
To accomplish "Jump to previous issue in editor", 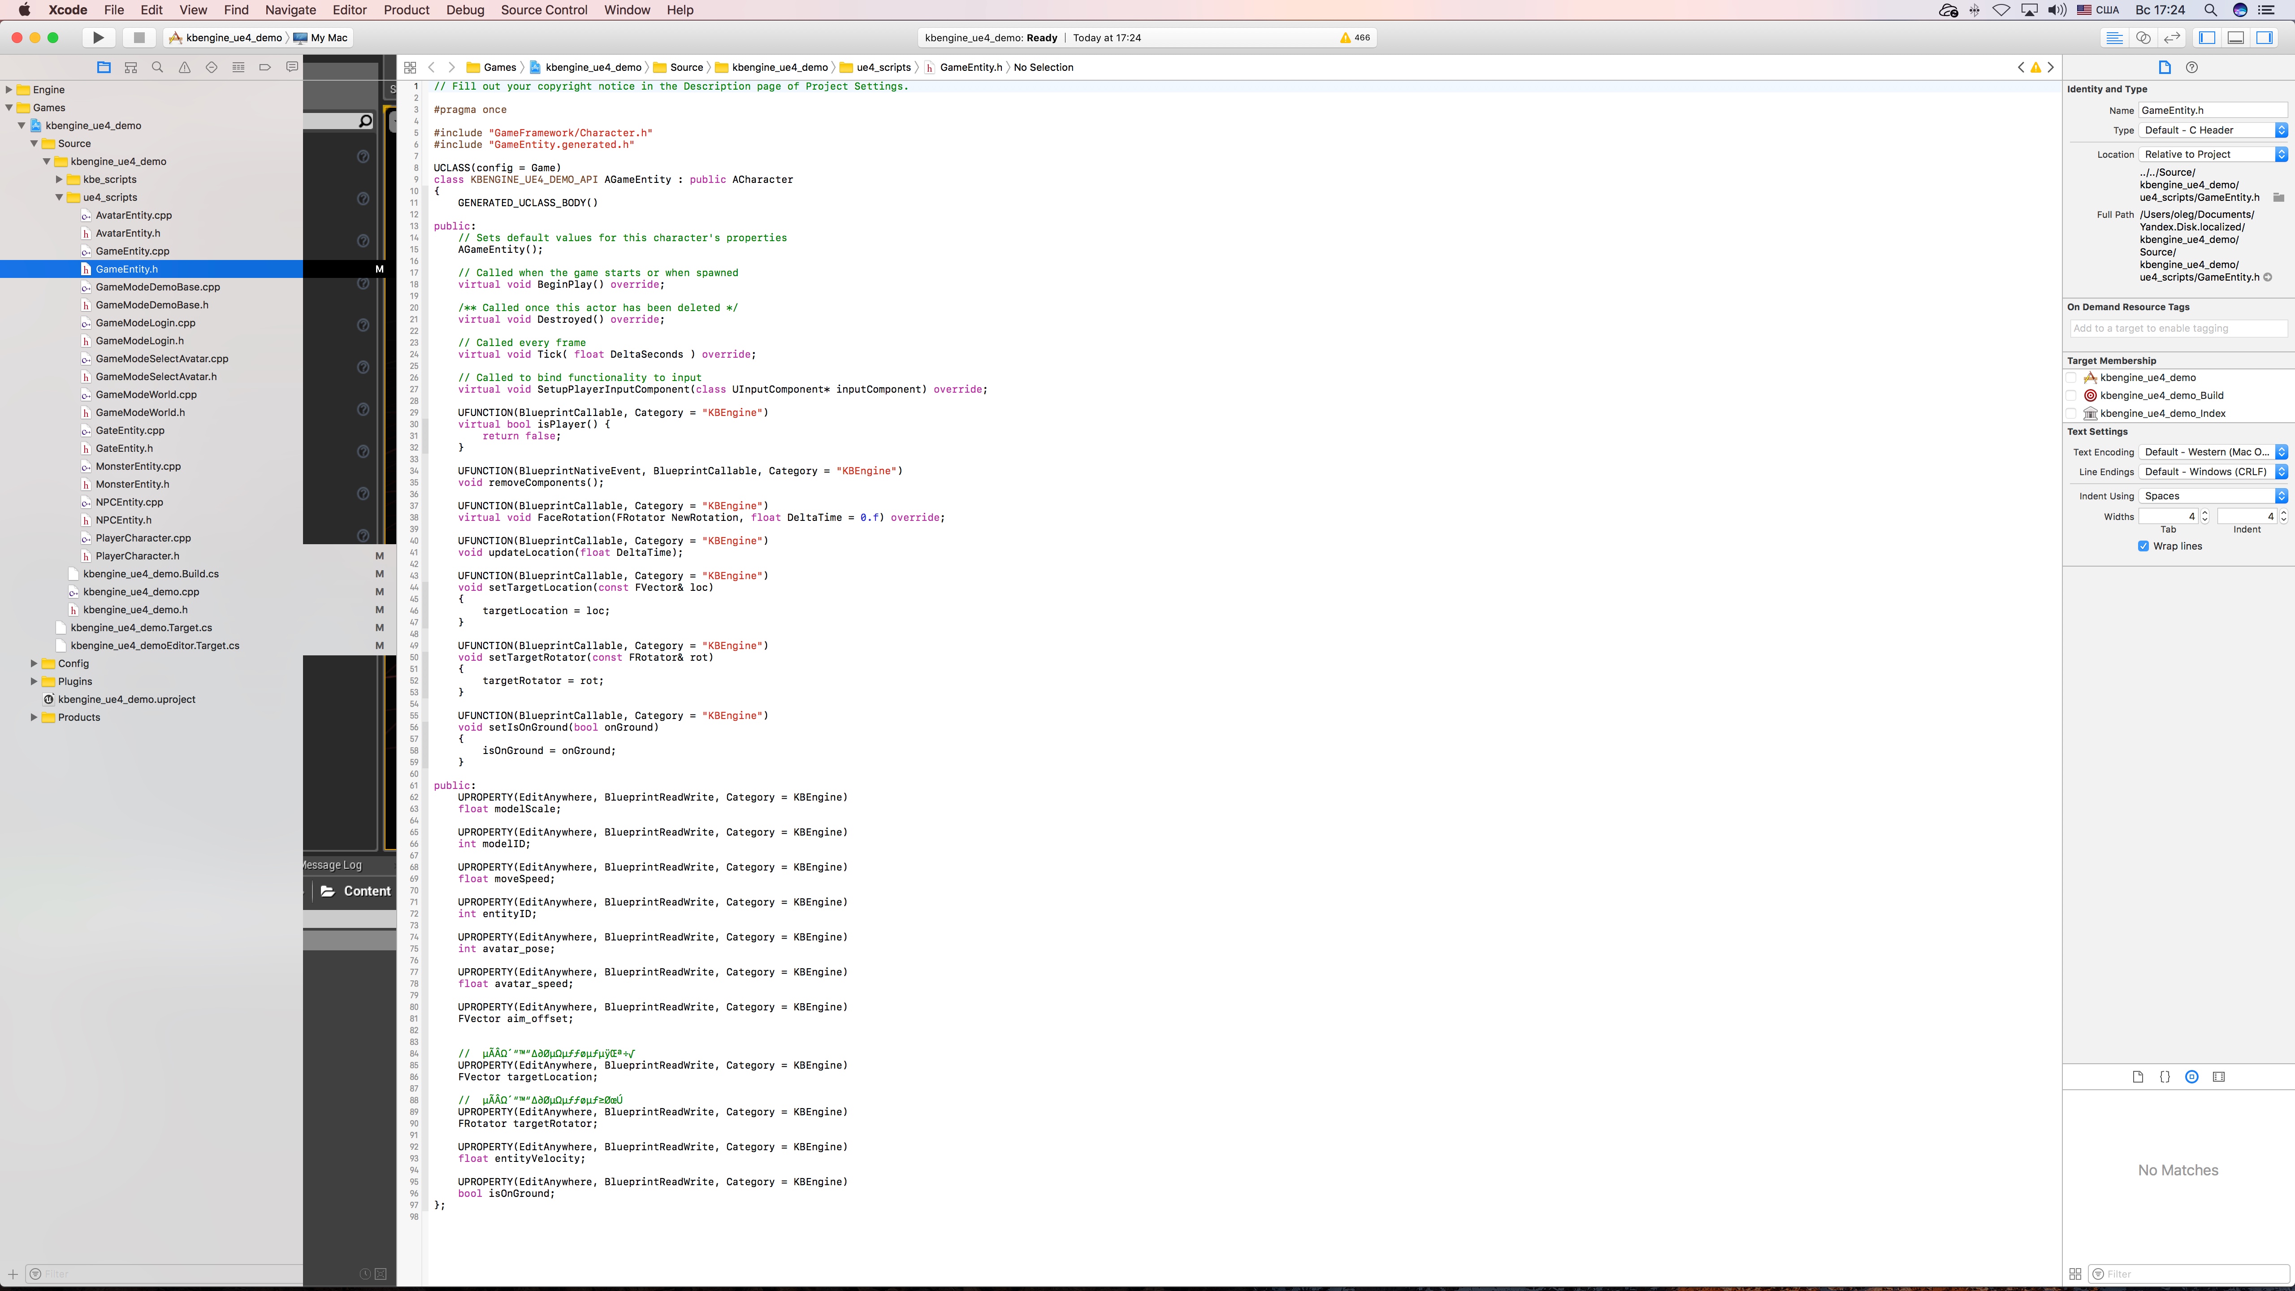I will [2021, 68].
